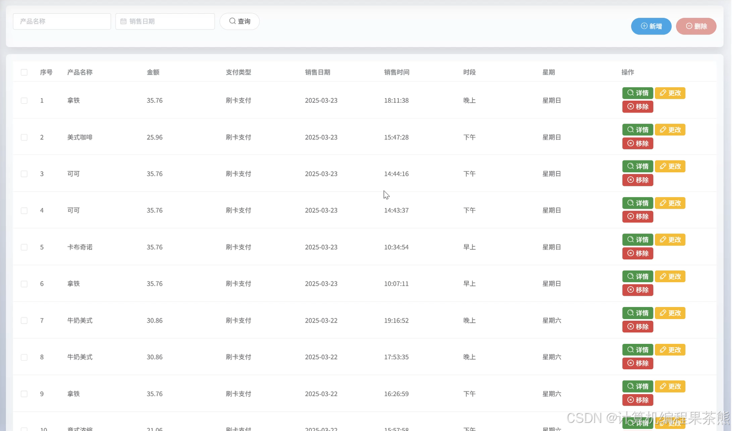Click 移除 for row 2 美式咖啡
The width and height of the screenshot is (732, 431).
pyautogui.click(x=637, y=143)
